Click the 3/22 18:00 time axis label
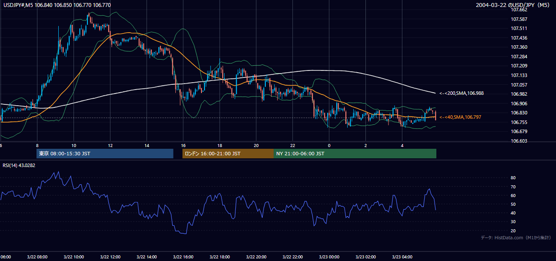 [x=220, y=257]
